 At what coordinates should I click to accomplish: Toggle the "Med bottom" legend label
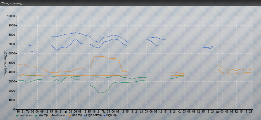[60, 115]
